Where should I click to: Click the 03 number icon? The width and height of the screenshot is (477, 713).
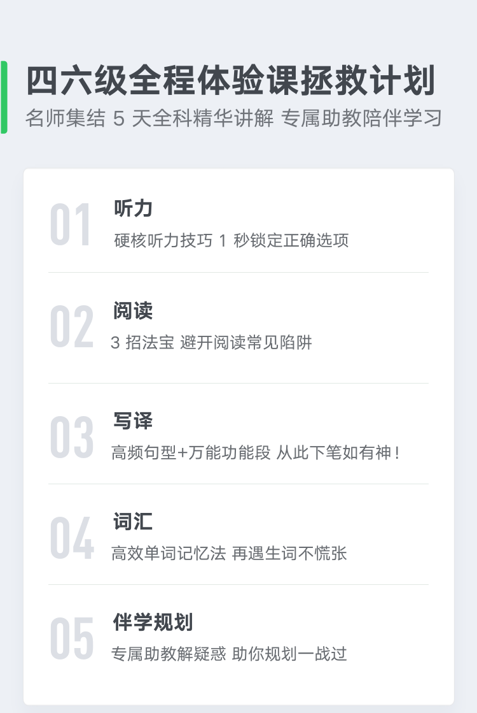click(x=72, y=437)
